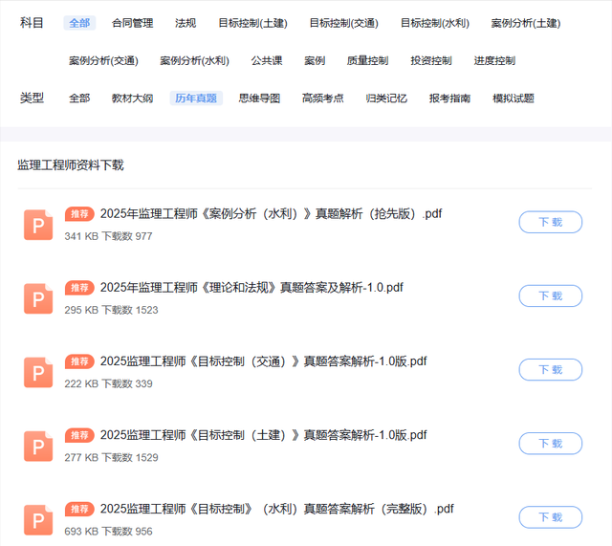Choose the 案例分析(交通) subject filter

(103, 60)
